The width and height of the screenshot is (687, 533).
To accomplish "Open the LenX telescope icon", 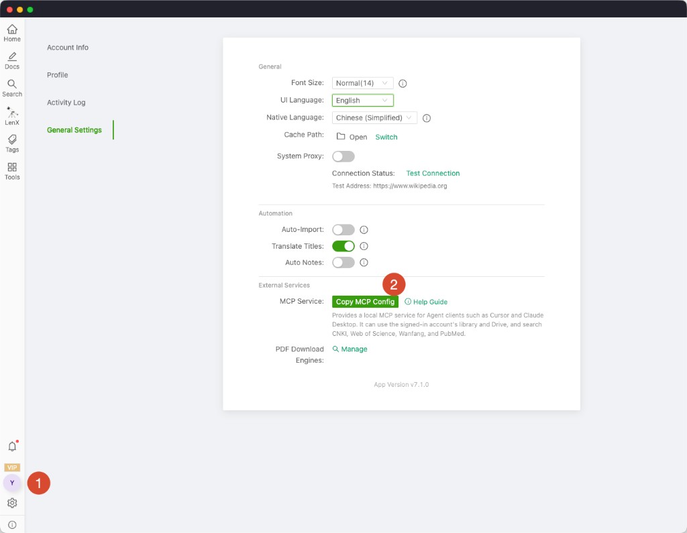I will coord(12,116).
